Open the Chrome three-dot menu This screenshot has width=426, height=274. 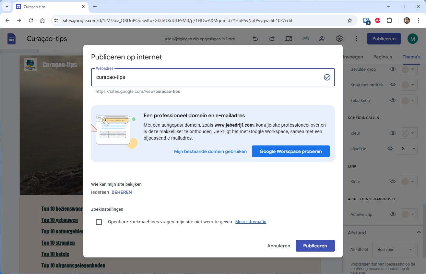pos(419,20)
